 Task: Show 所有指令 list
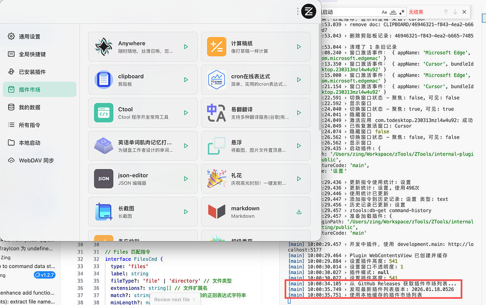point(39,125)
